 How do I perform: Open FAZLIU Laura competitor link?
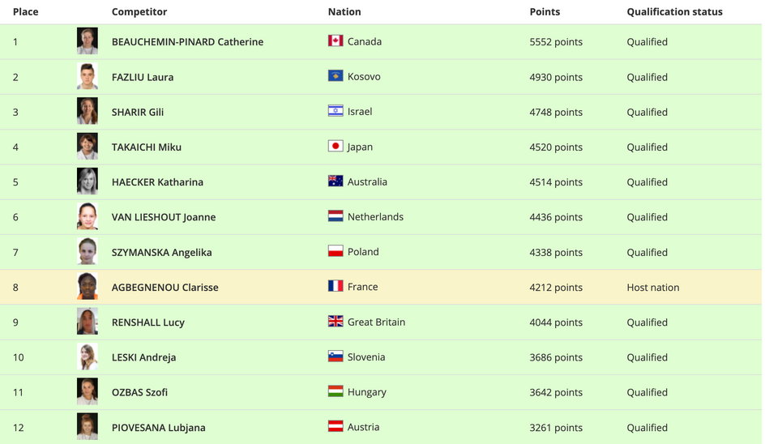(143, 77)
